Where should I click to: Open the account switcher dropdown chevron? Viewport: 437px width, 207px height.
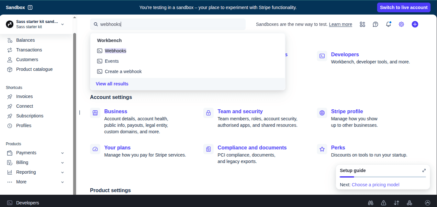tap(62, 24)
